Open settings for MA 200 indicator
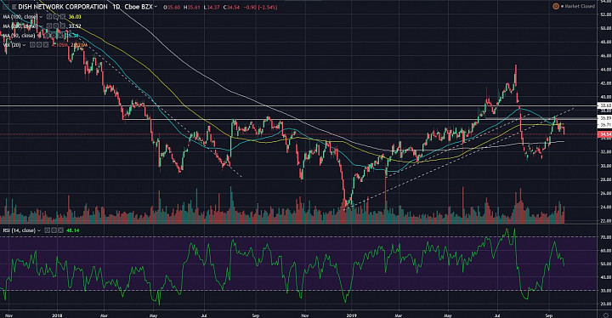This screenshot has height=318, width=612. [56, 26]
